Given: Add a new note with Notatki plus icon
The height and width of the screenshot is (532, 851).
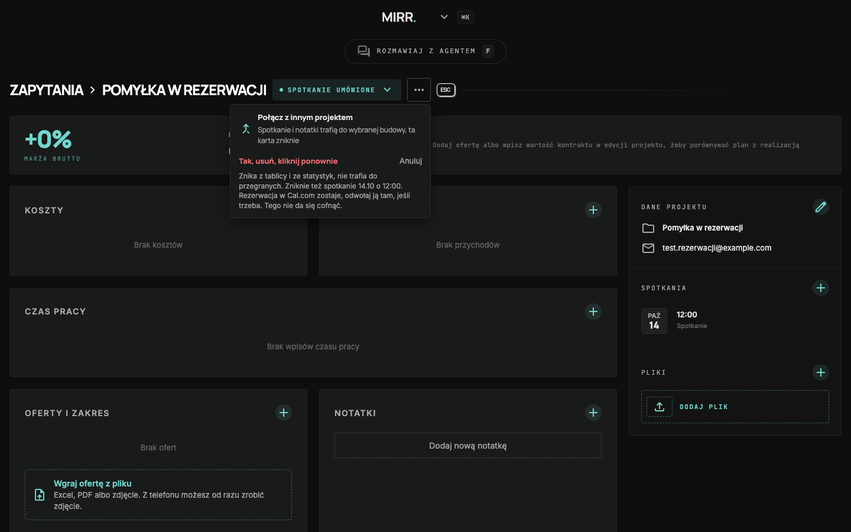Looking at the screenshot, I should click(593, 413).
